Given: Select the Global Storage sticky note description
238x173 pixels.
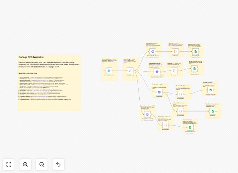Looking at the screenshot, I should [130, 61].
